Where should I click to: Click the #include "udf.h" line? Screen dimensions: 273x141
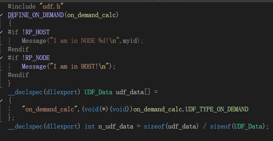coord(35,7)
